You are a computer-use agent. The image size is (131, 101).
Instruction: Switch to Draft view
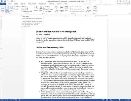(x=16, y=9)
